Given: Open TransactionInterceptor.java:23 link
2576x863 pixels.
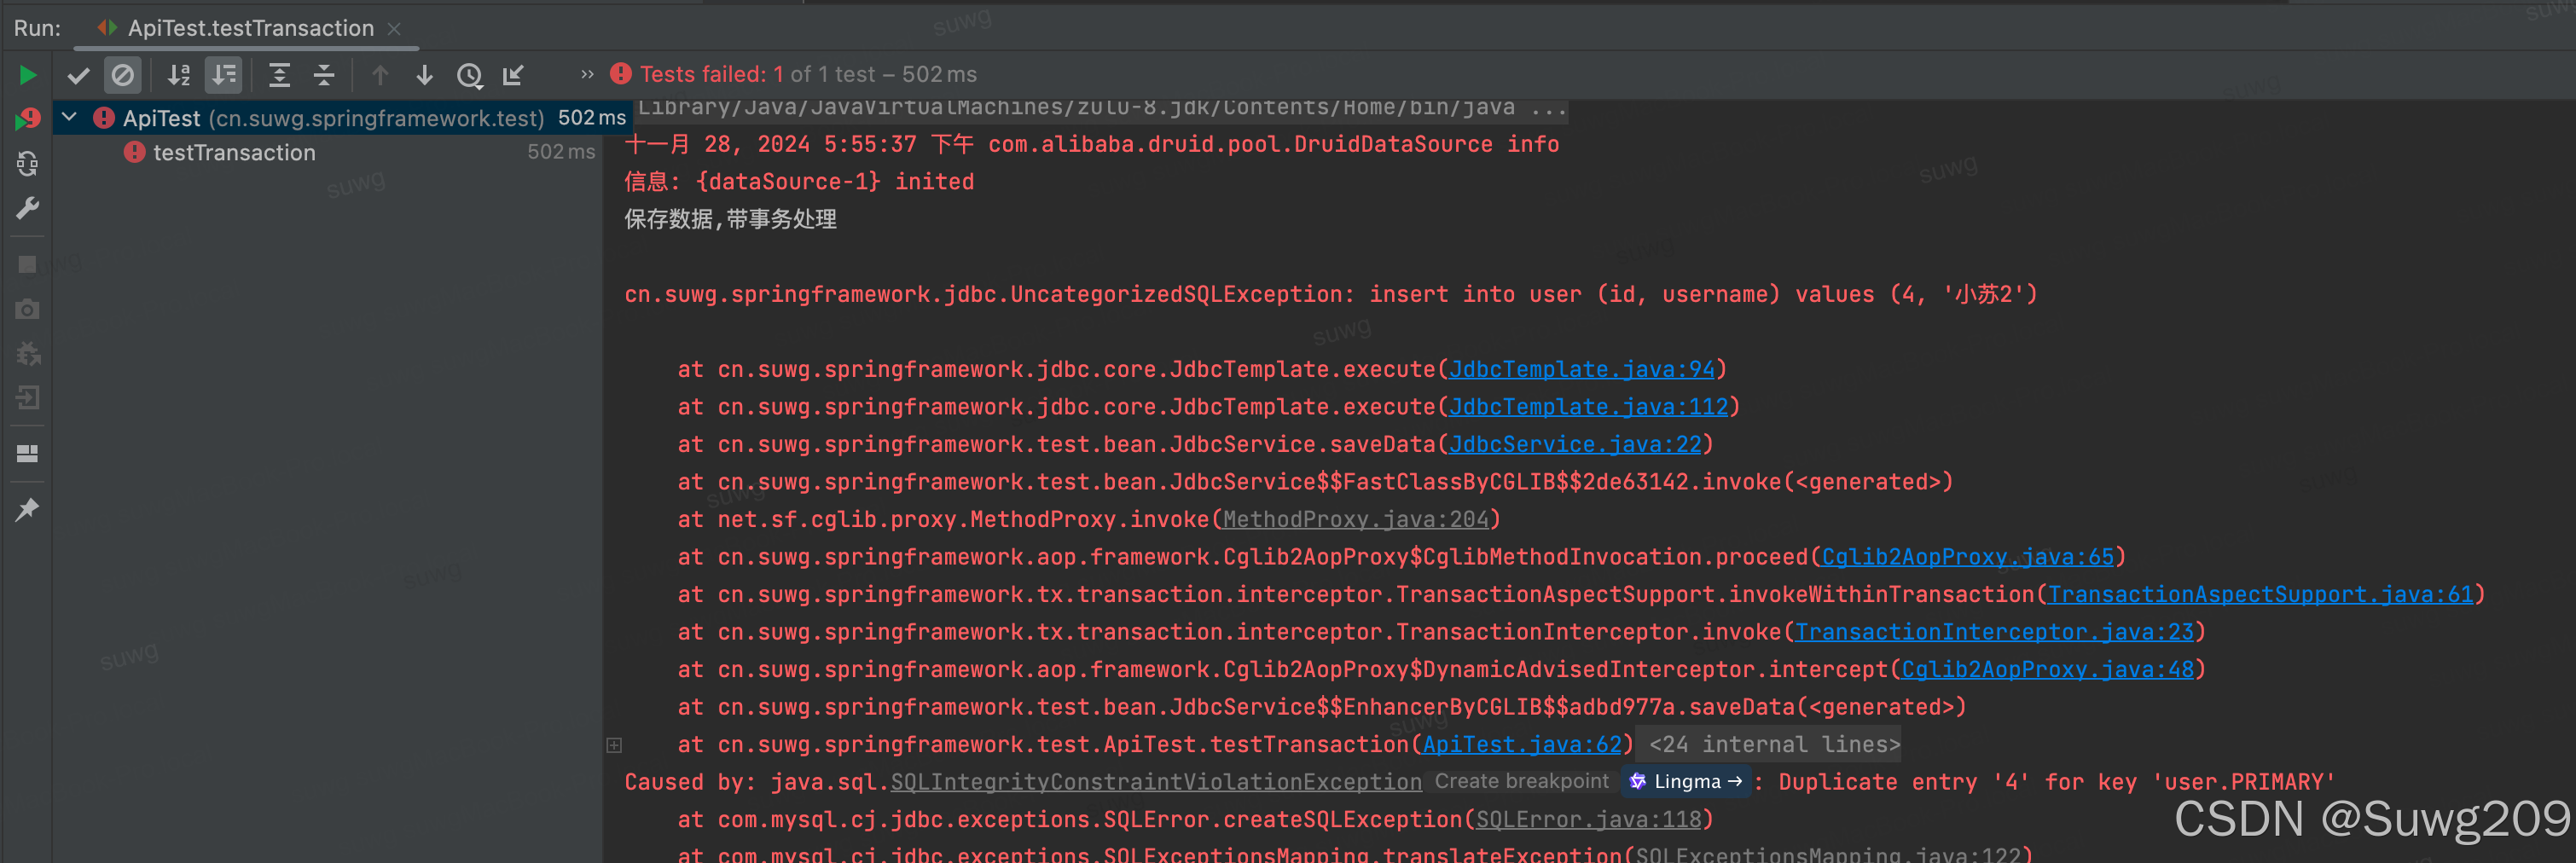Looking at the screenshot, I should click(x=1994, y=632).
